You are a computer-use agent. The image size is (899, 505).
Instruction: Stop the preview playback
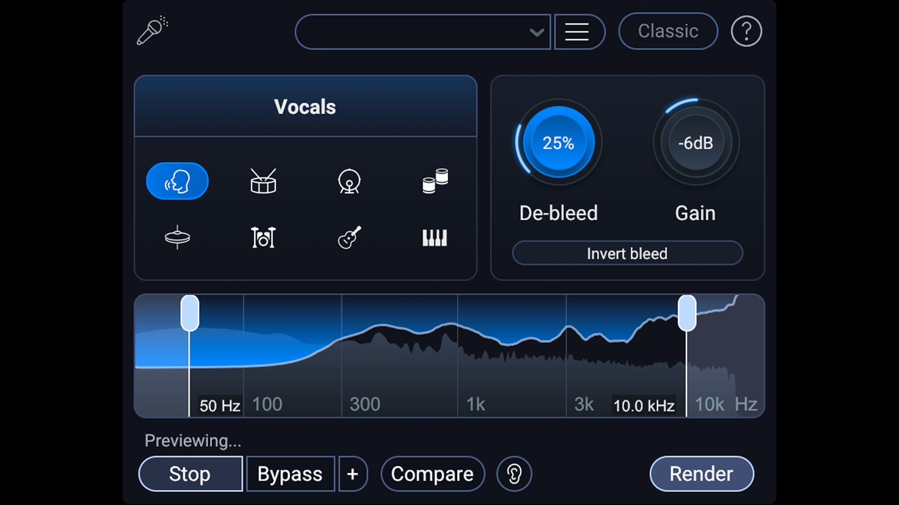(190, 474)
